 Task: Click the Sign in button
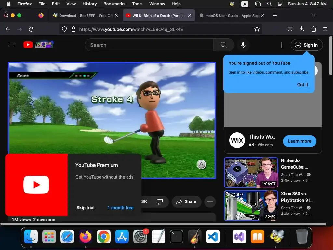307,45
